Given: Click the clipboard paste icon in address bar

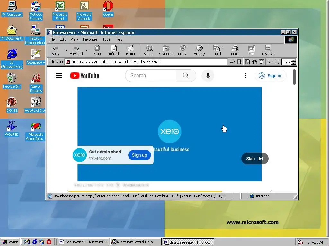Looking at the screenshot, I should point(262,62).
